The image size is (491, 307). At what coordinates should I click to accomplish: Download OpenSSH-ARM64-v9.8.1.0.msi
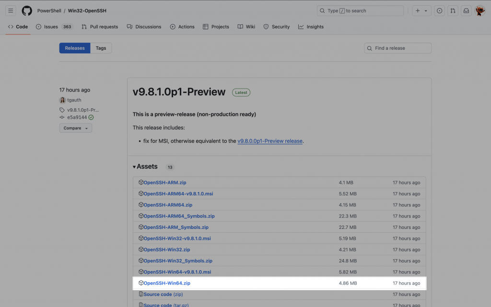pyautogui.click(x=178, y=194)
